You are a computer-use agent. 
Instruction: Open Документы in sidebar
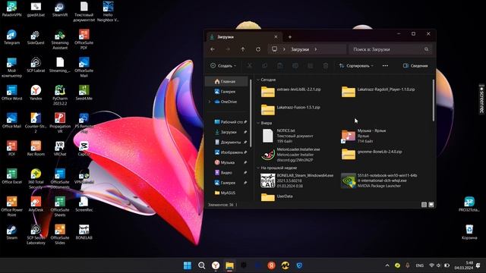[229, 143]
